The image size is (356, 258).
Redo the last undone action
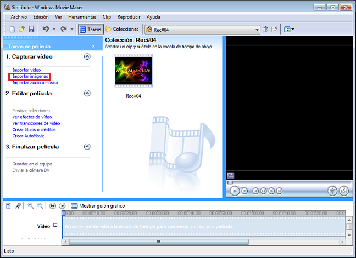[x=63, y=29]
